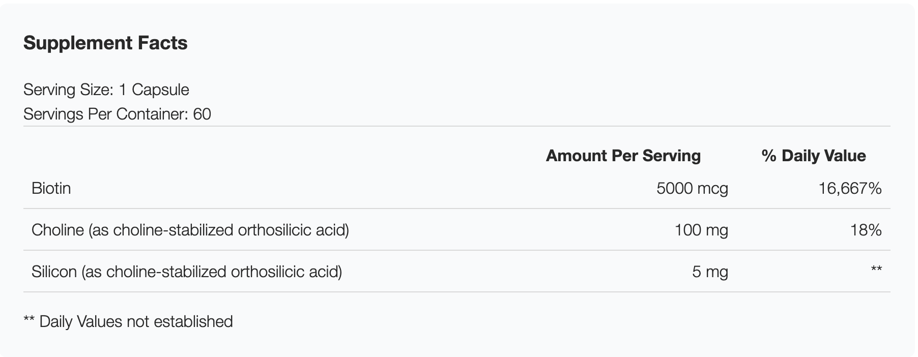This screenshot has width=918, height=357.
Task: Select the Serving Size label text
Action: click(68, 90)
